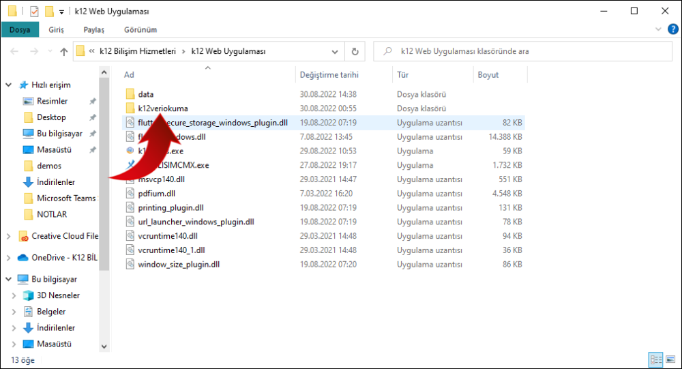The image size is (682, 369).
Task: Sort by the Tür column header
Action: pyautogui.click(x=403, y=75)
